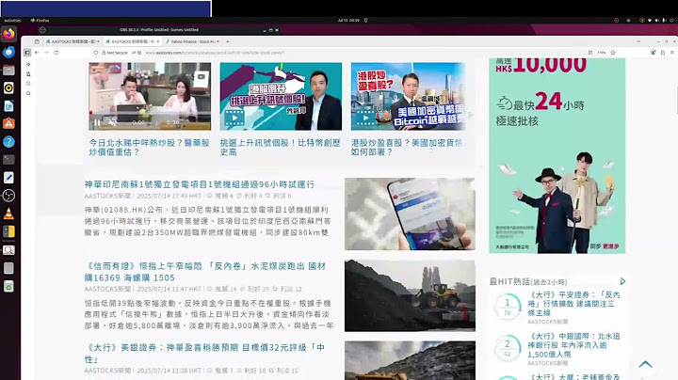Bookmark this page with the star

click(x=613, y=53)
